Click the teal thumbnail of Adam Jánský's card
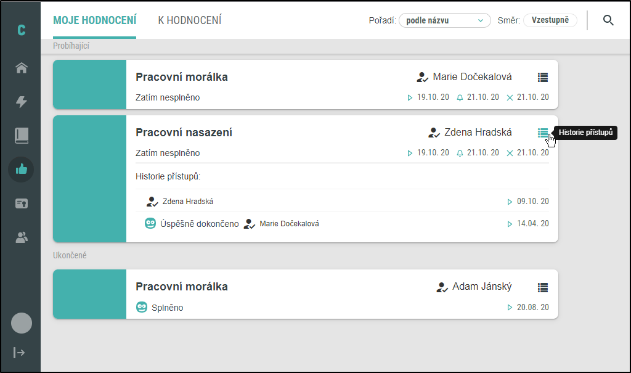 point(90,294)
